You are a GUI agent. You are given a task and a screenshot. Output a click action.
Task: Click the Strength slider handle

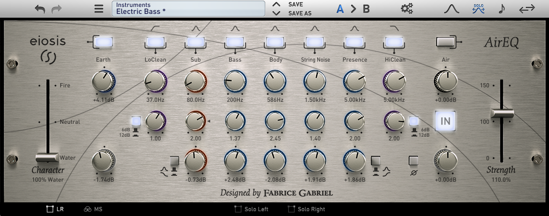502,114
